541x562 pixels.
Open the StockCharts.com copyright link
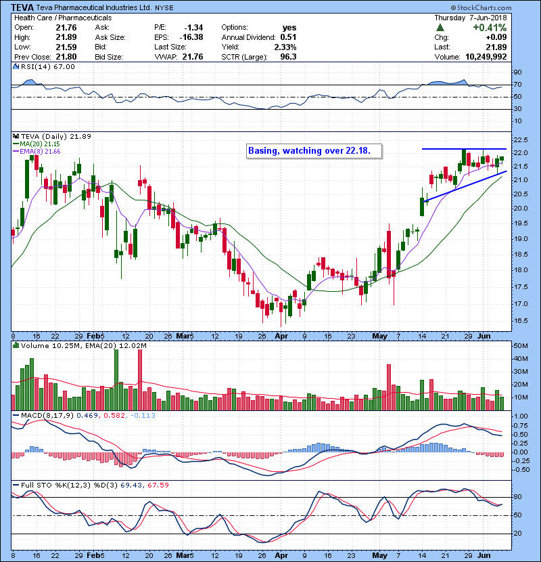[481, 7]
